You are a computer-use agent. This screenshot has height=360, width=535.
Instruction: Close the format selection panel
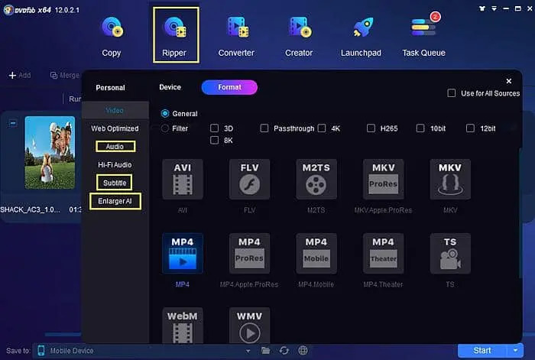(x=509, y=81)
